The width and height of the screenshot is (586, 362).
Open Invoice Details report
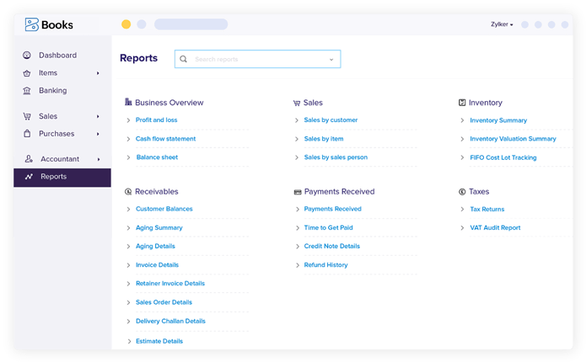point(157,264)
